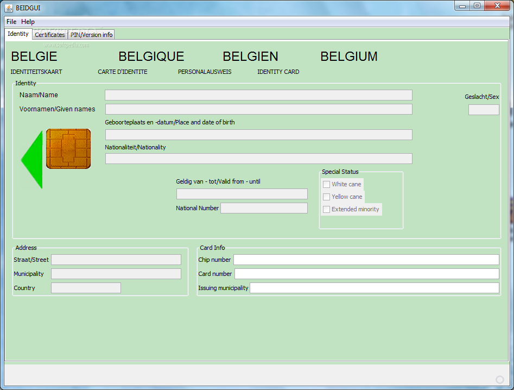Click the Place and date of birth field
This screenshot has height=390, width=514.
(259, 135)
